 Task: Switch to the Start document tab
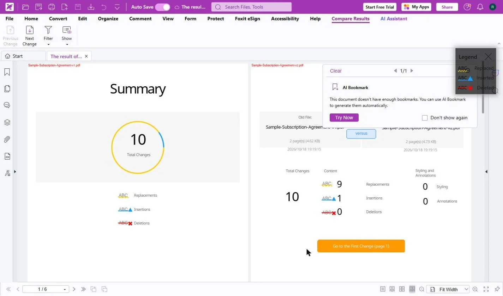23,56
